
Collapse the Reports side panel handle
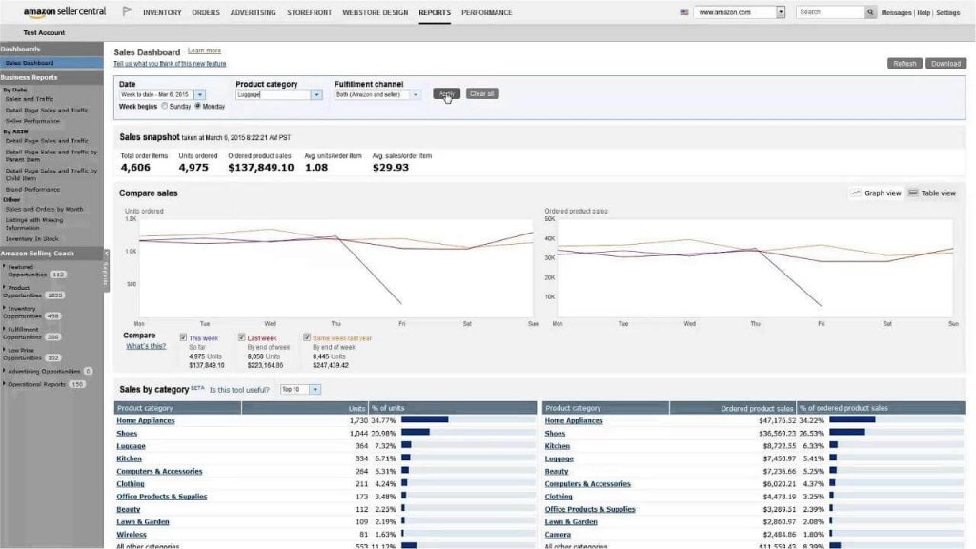(x=106, y=271)
